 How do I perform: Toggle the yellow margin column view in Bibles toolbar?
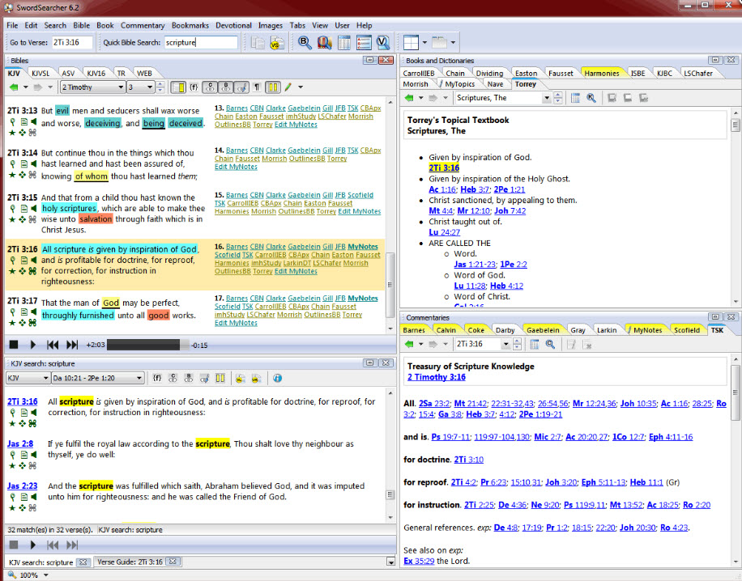(178, 87)
